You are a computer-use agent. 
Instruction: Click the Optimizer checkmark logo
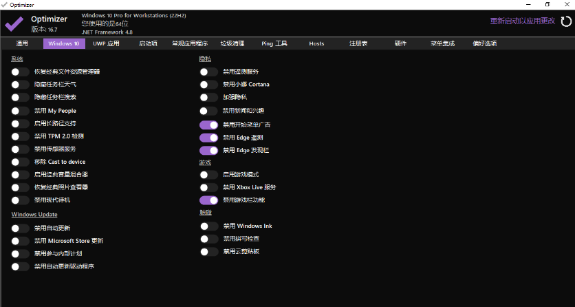point(14,23)
